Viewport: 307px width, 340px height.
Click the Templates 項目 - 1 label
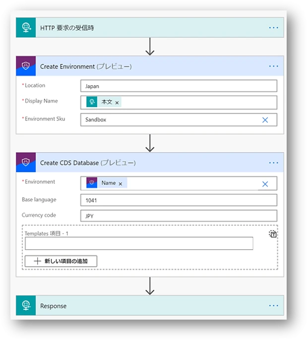pos(47,233)
